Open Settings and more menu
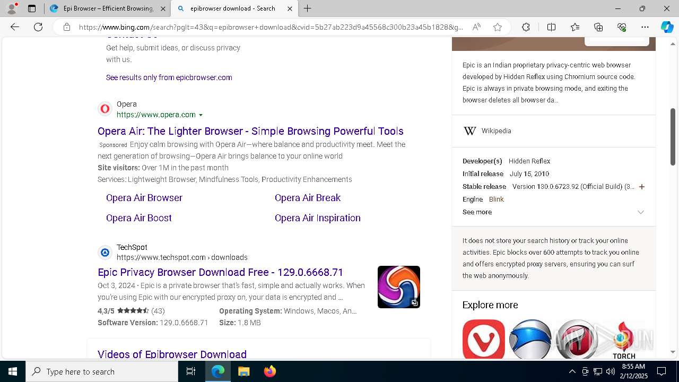 (645, 27)
